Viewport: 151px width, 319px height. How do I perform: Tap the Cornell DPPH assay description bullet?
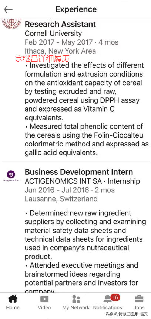85,91
